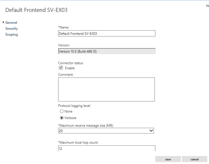Click the Help link at top right

[208, 6]
